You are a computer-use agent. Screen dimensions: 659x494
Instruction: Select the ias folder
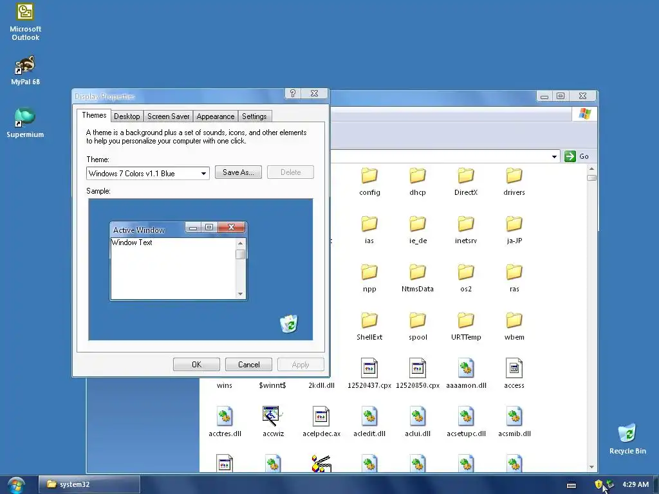coord(369,230)
